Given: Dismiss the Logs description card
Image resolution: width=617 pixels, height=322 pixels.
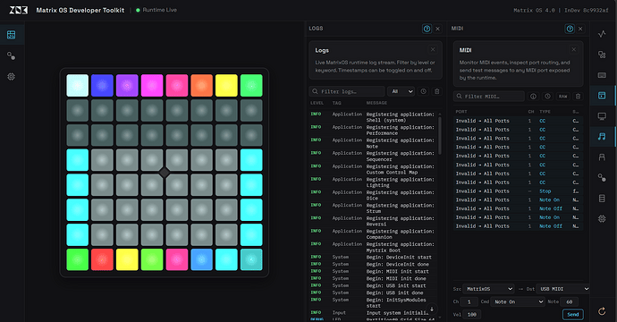Looking at the screenshot, I should 433,49.
